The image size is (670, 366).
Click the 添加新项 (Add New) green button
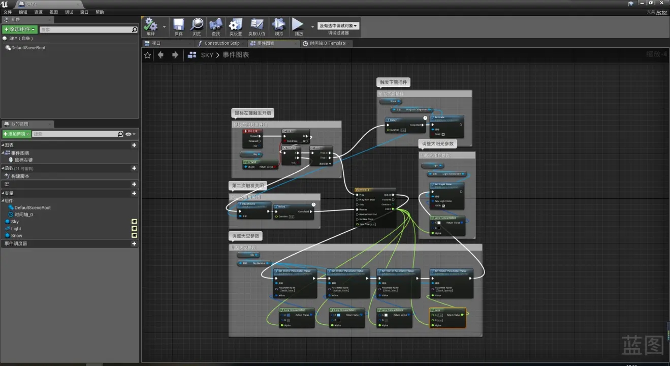tap(17, 134)
